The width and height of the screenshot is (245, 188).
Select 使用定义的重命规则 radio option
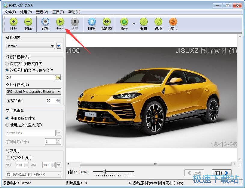click(7, 125)
